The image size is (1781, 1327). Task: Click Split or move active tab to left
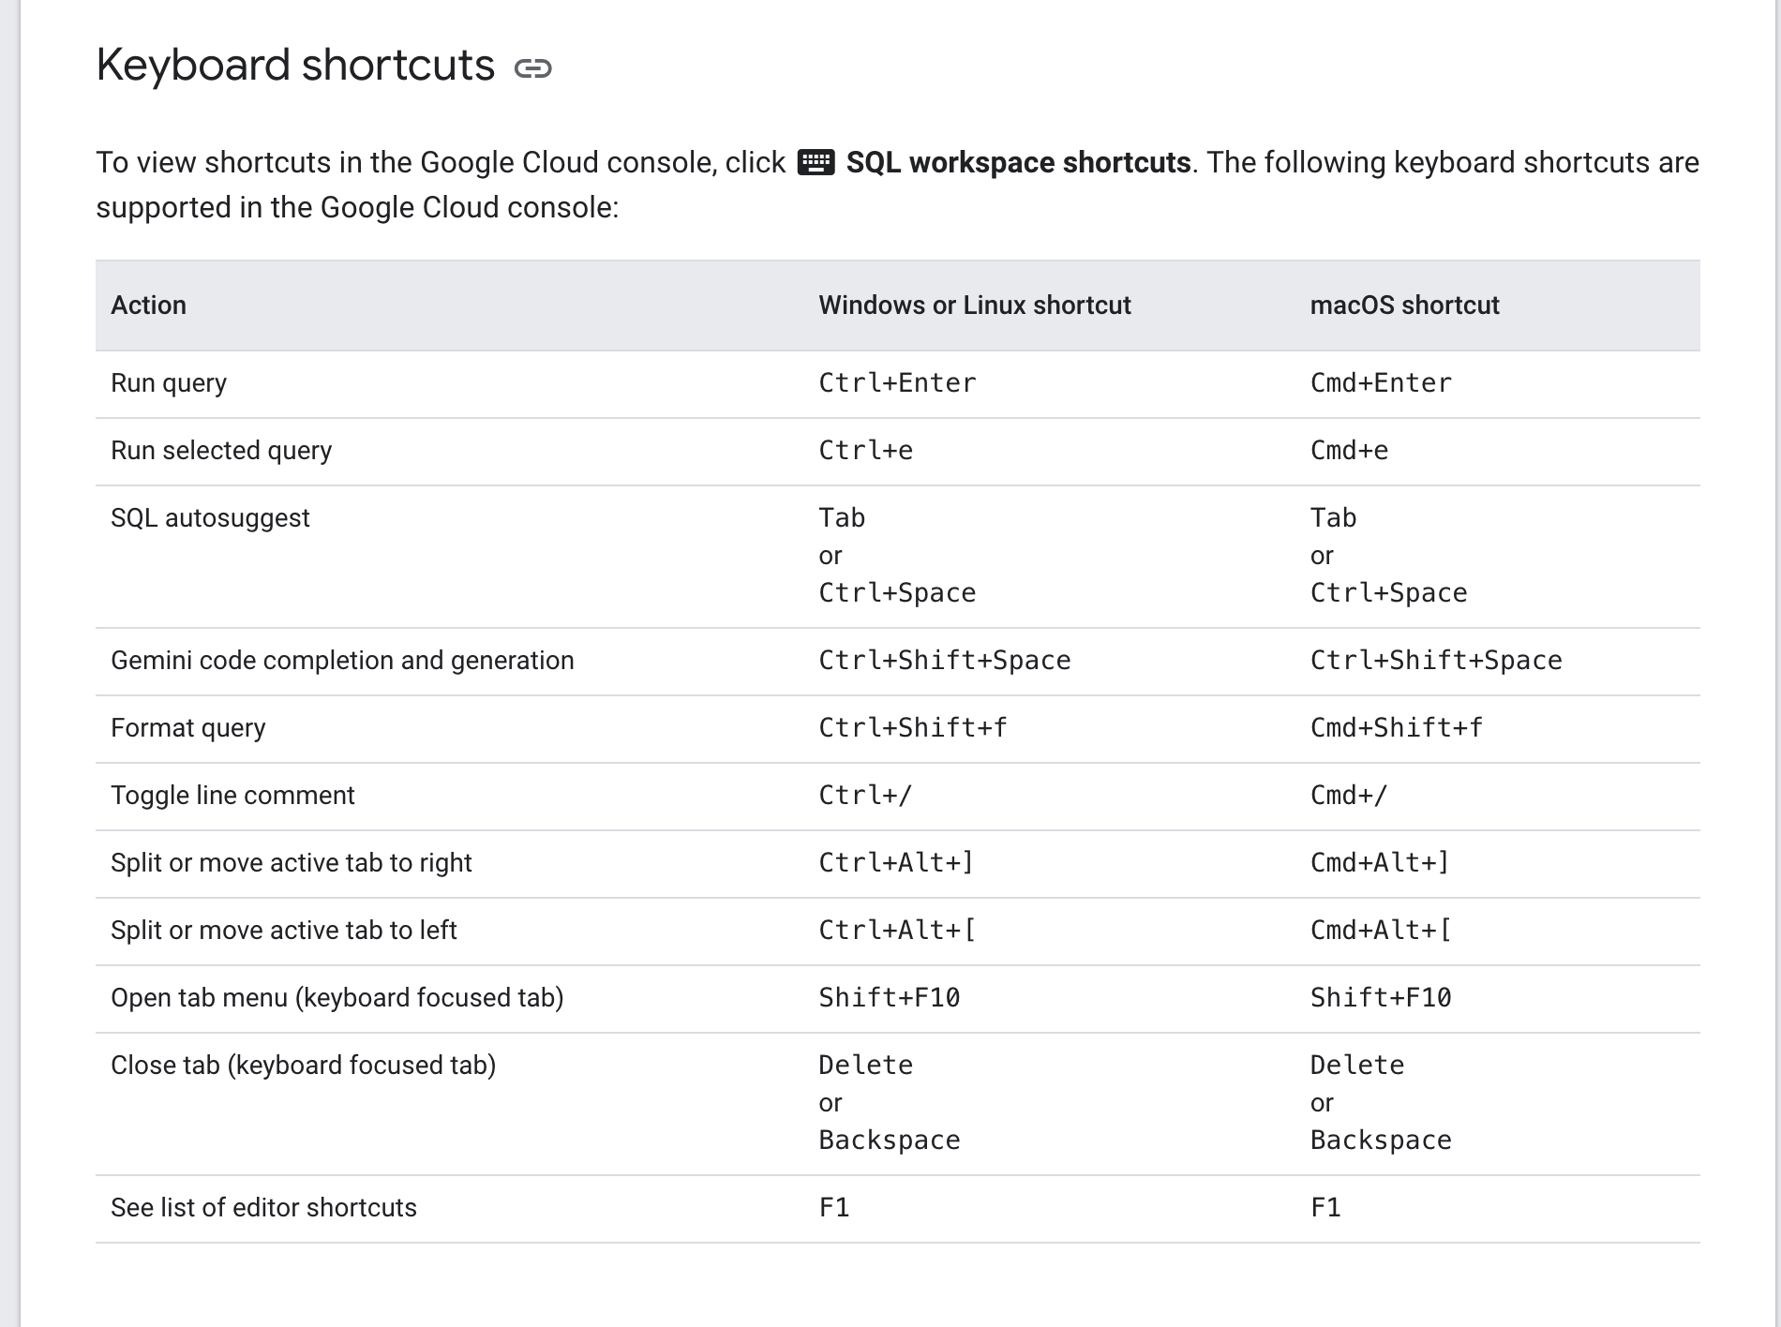click(283, 931)
